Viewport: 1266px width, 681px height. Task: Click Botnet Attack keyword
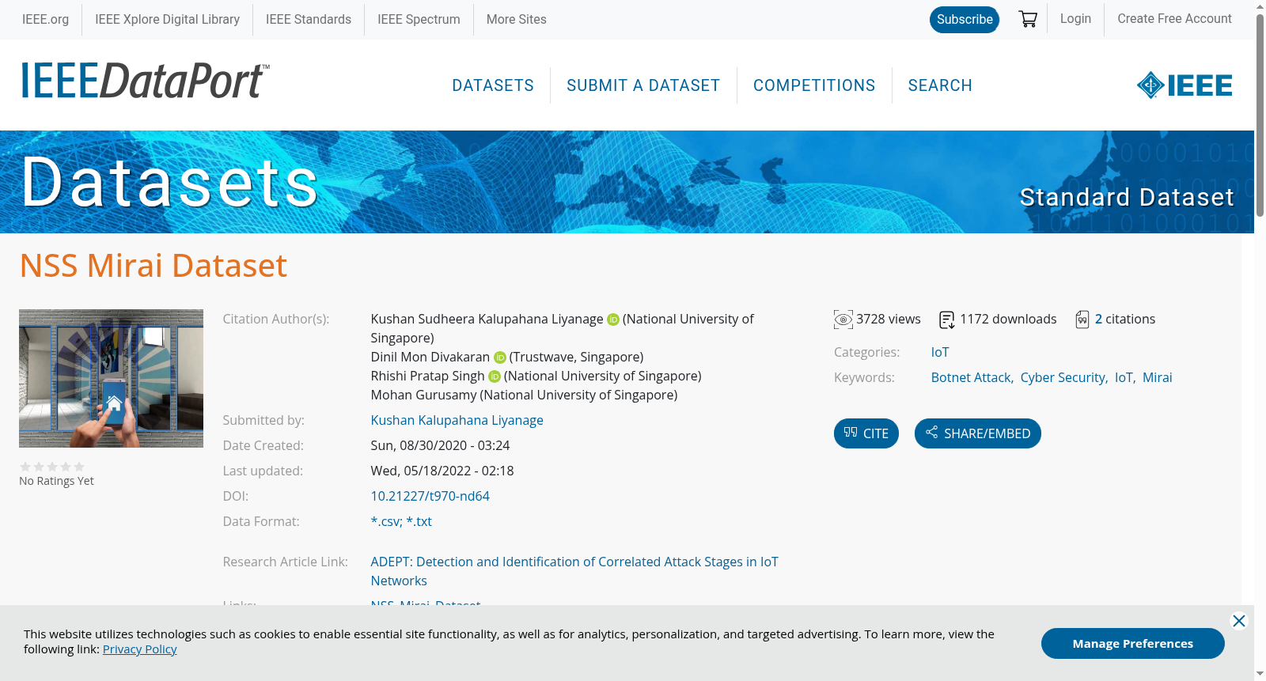[x=971, y=377]
